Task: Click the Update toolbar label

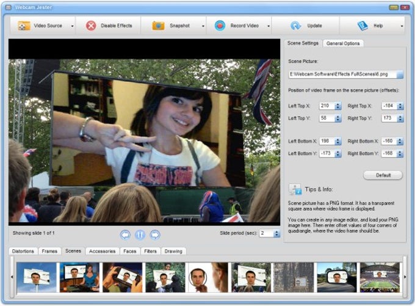Action: pyautogui.click(x=314, y=26)
